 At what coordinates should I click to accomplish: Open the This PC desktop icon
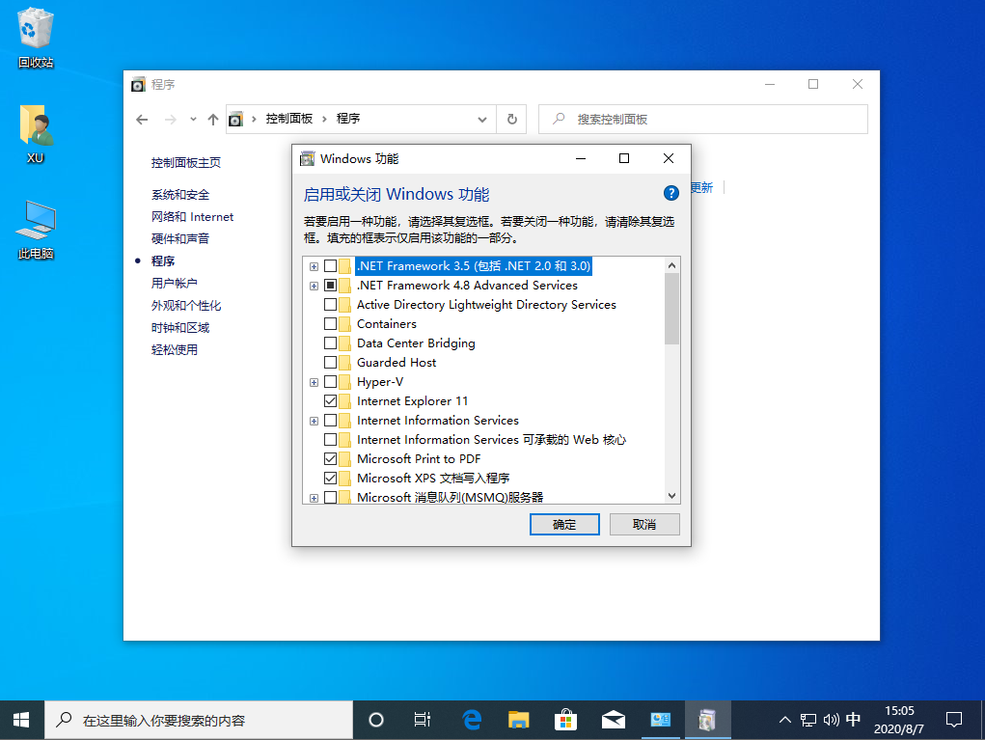pos(35,230)
